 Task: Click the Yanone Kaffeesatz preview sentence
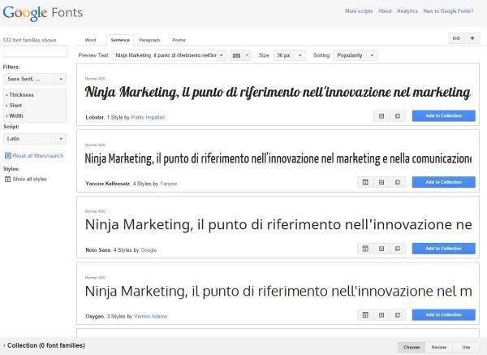coord(278,159)
